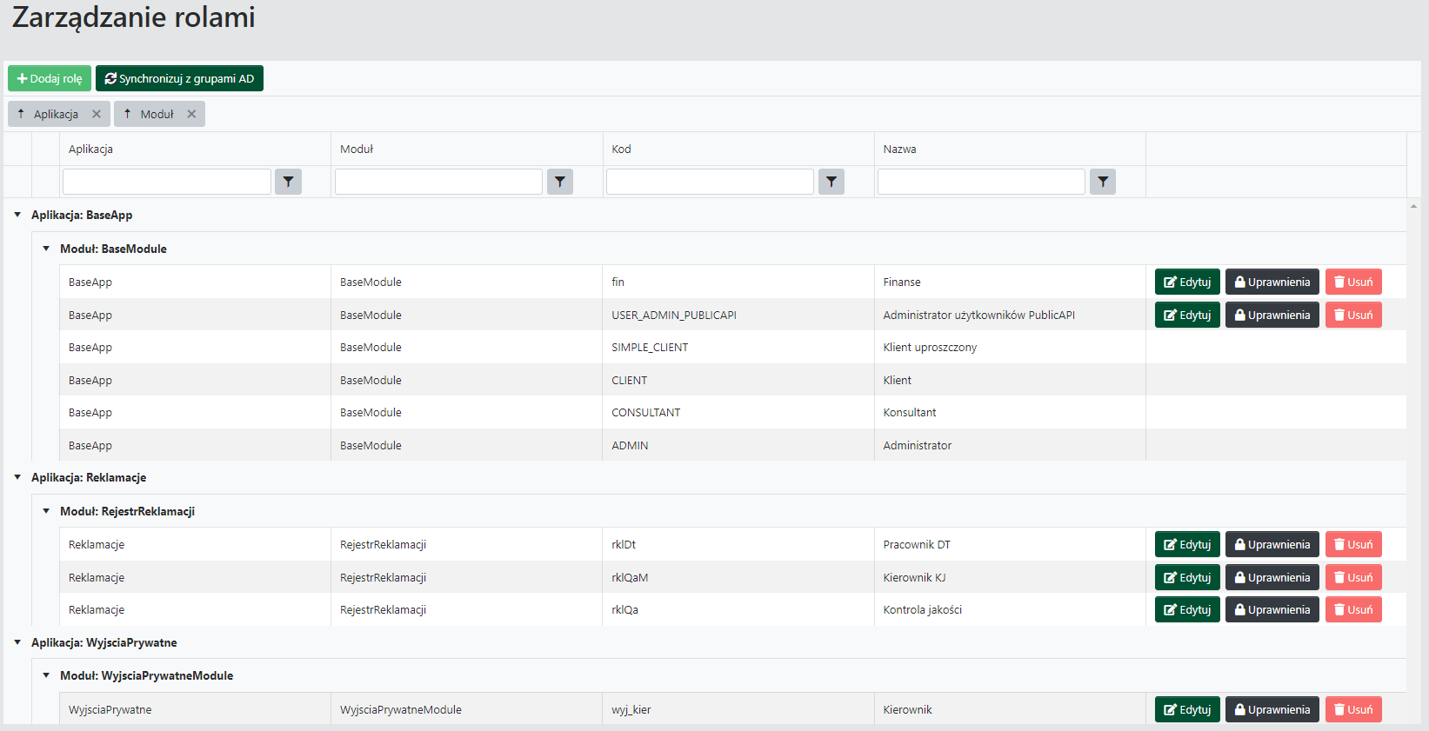Remove the Moduł grouping chip

[191, 114]
